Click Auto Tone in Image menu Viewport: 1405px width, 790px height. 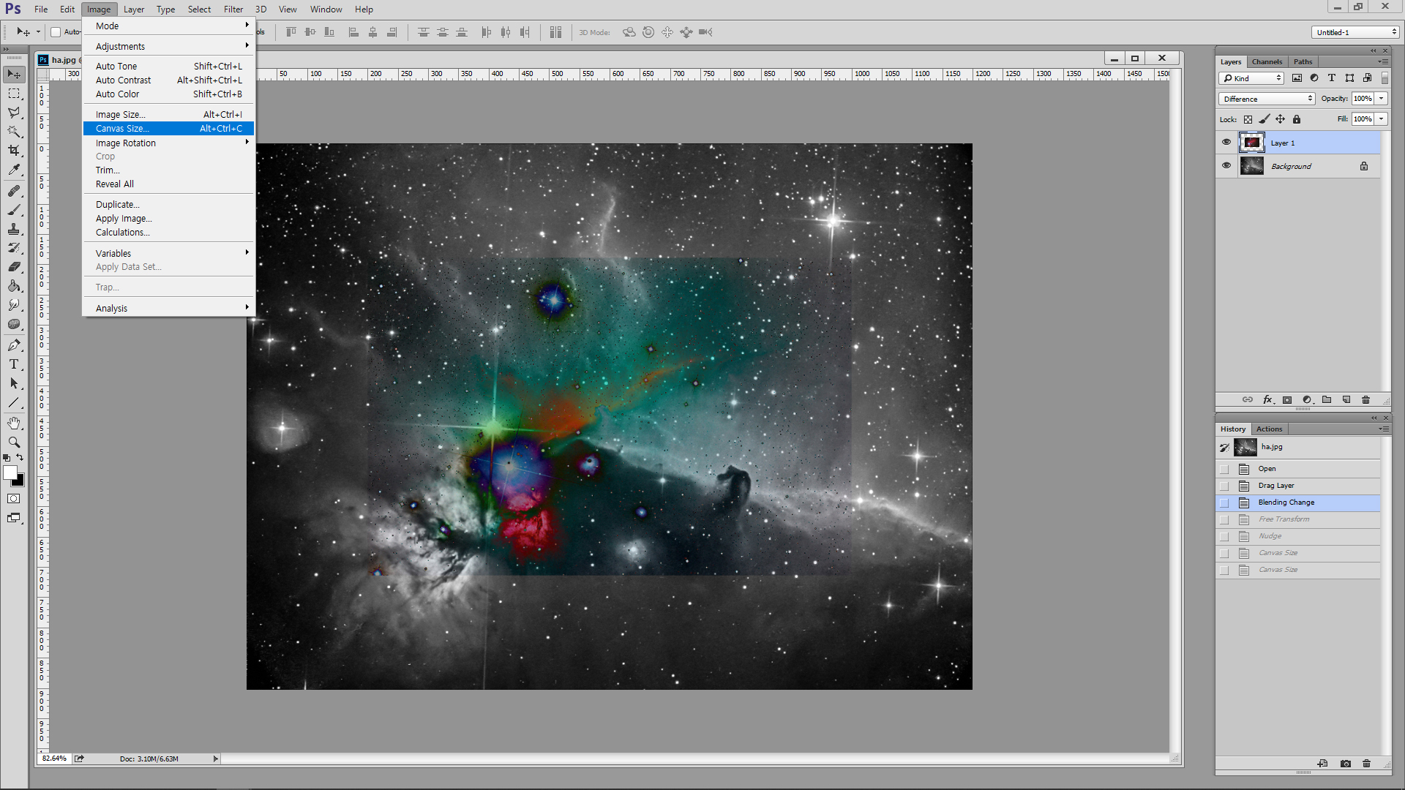pyautogui.click(x=168, y=67)
